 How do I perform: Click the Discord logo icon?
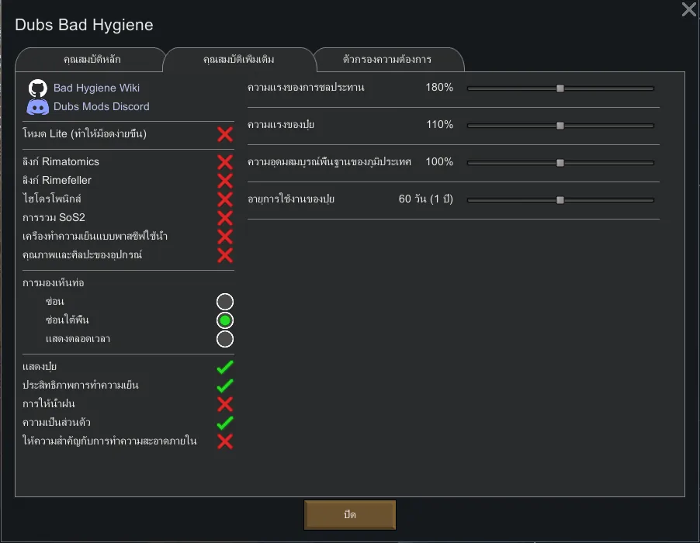37,107
